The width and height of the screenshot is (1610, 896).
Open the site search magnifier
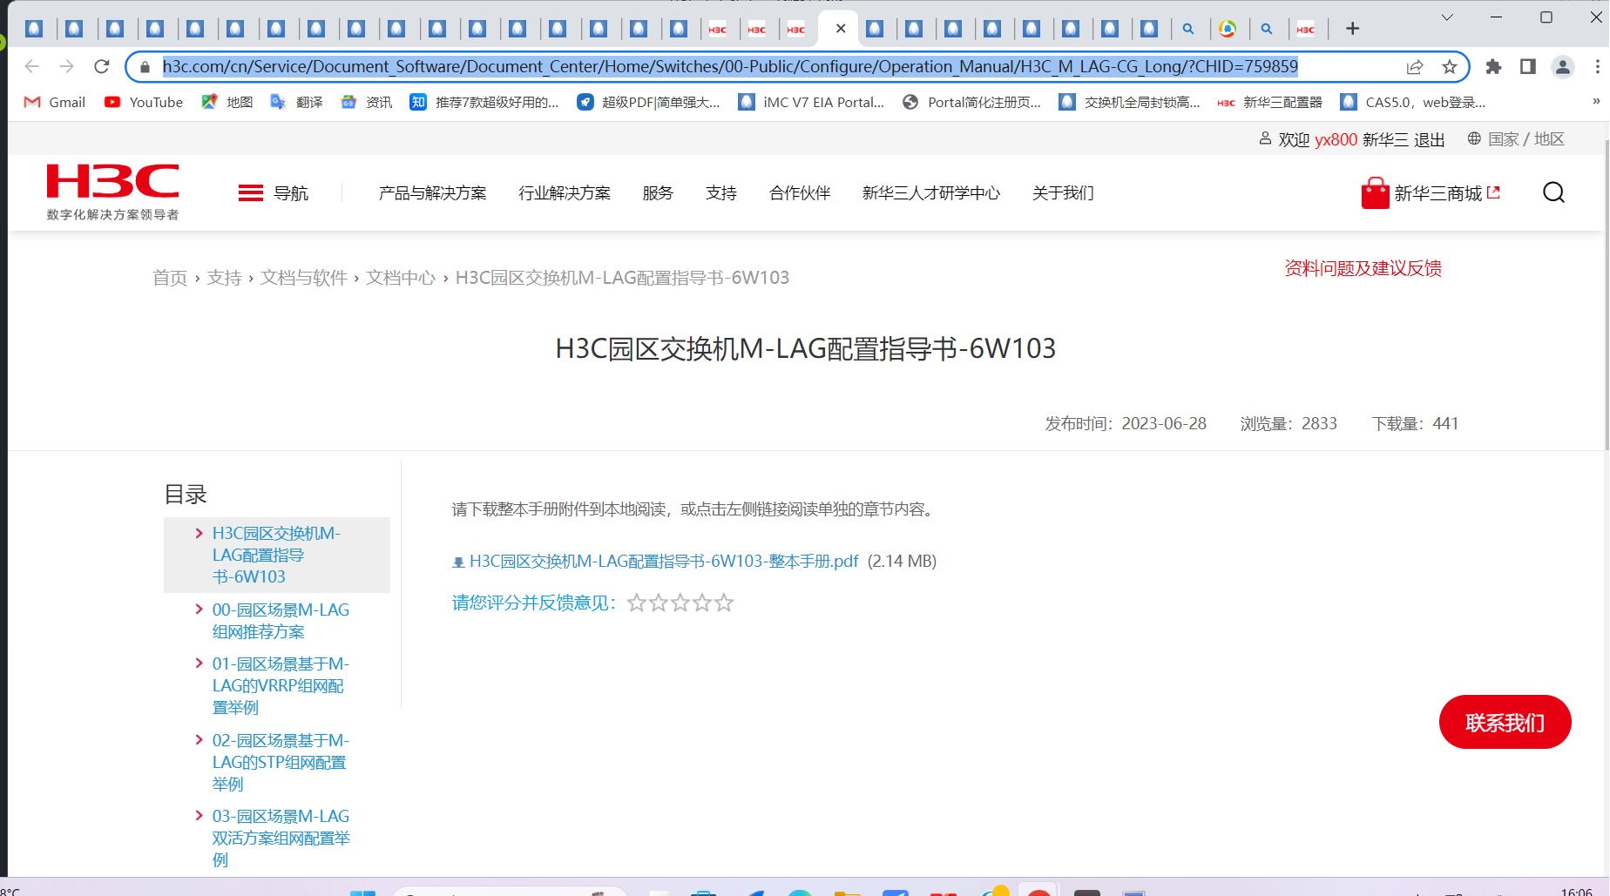1553,192
